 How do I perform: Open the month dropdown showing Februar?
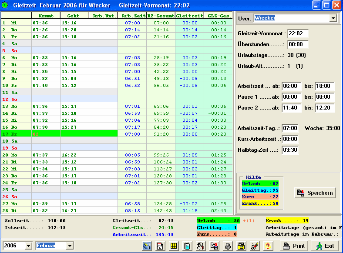click(70, 246)
